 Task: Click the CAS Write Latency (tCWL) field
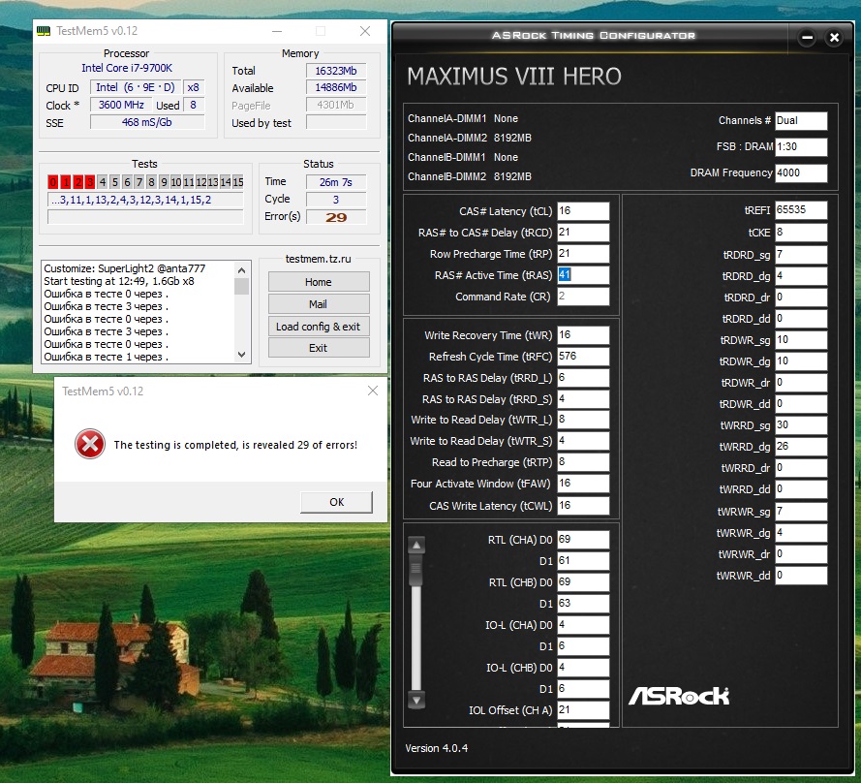pos(583,506)
